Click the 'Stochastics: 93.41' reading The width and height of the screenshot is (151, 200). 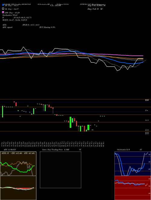pos(10,15)
